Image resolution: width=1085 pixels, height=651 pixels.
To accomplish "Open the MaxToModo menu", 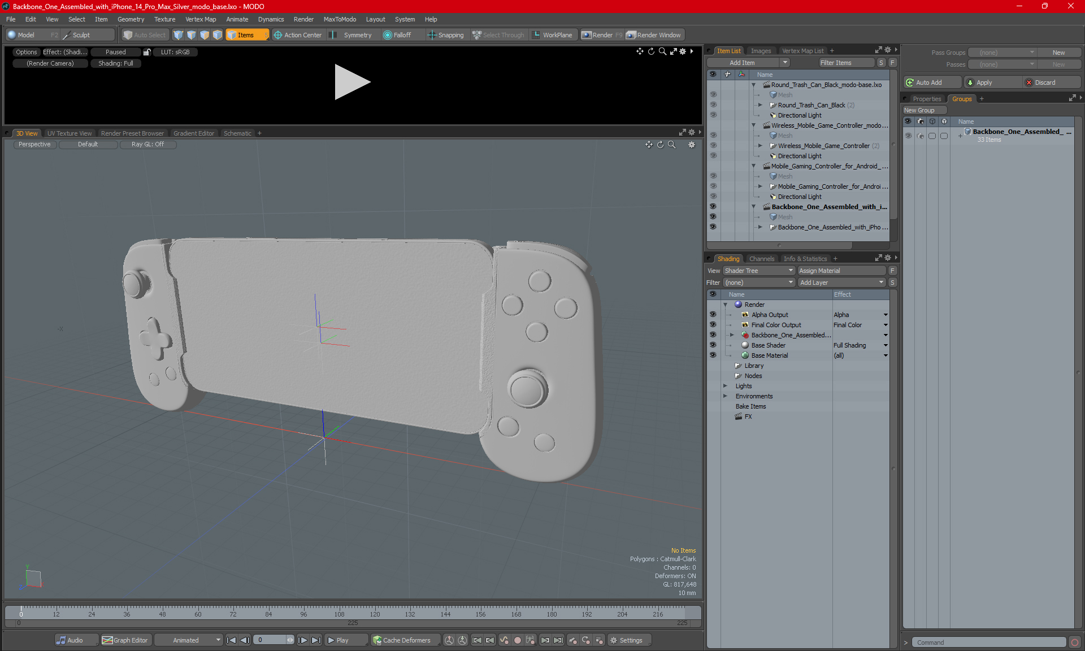I will pos(340,19).
